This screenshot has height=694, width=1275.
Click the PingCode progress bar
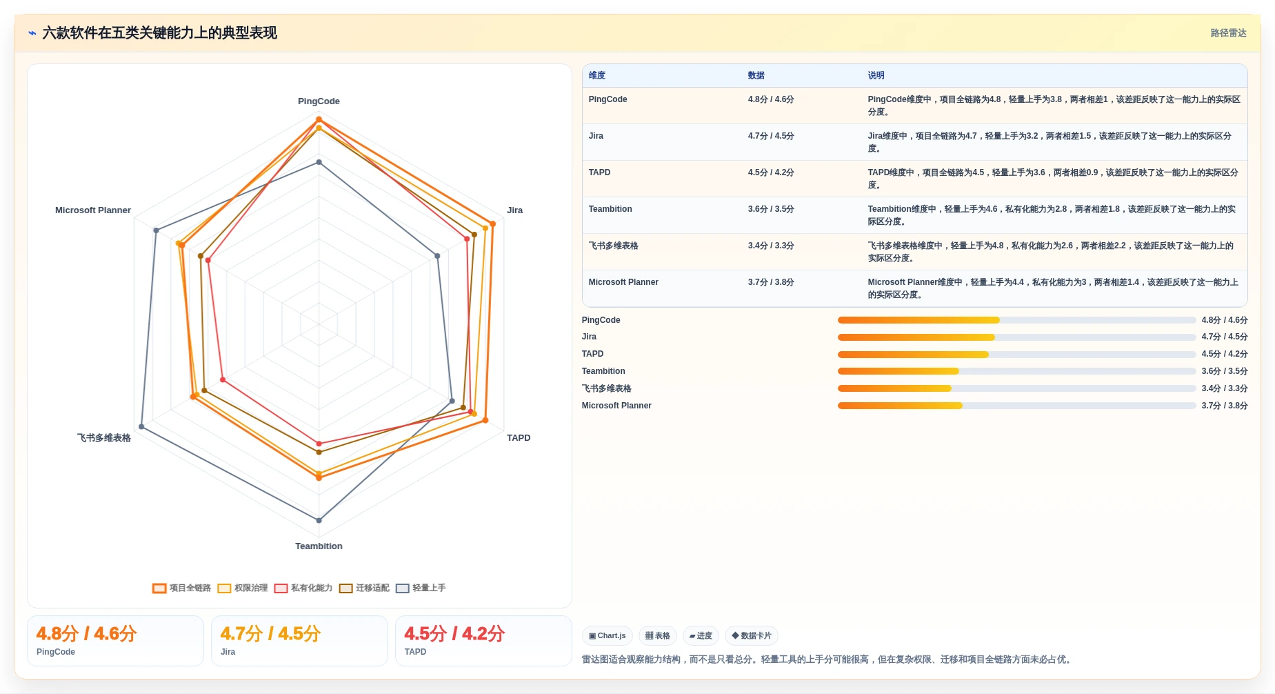[x=1016, y=320]
